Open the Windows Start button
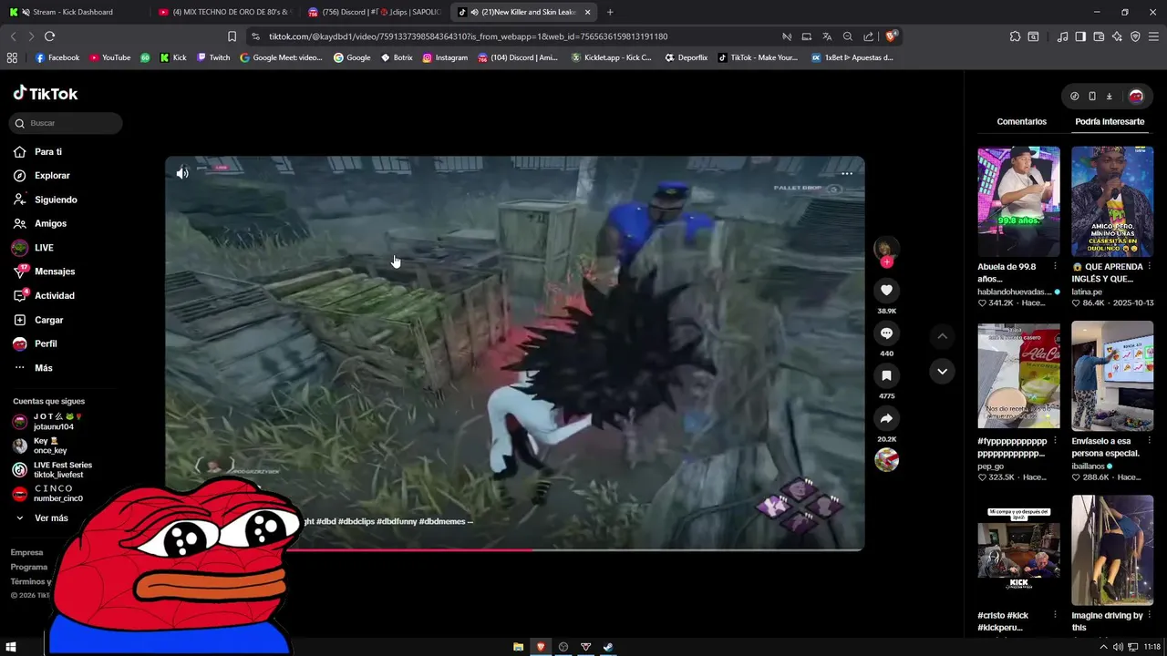1167x656 pixels. point(11,647)
